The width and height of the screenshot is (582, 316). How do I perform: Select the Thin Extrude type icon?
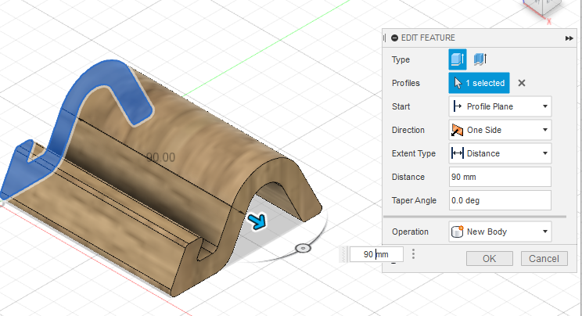pos(480,59)
